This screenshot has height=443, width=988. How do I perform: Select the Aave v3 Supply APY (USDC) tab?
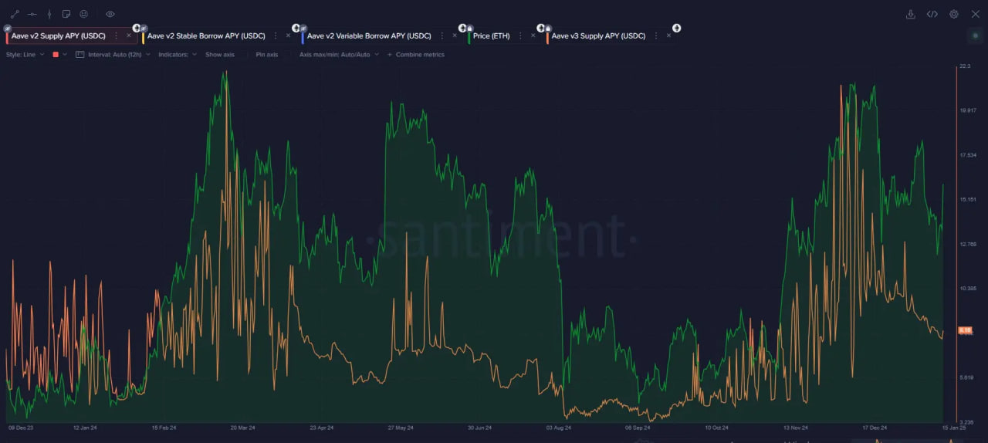[597, 36]
